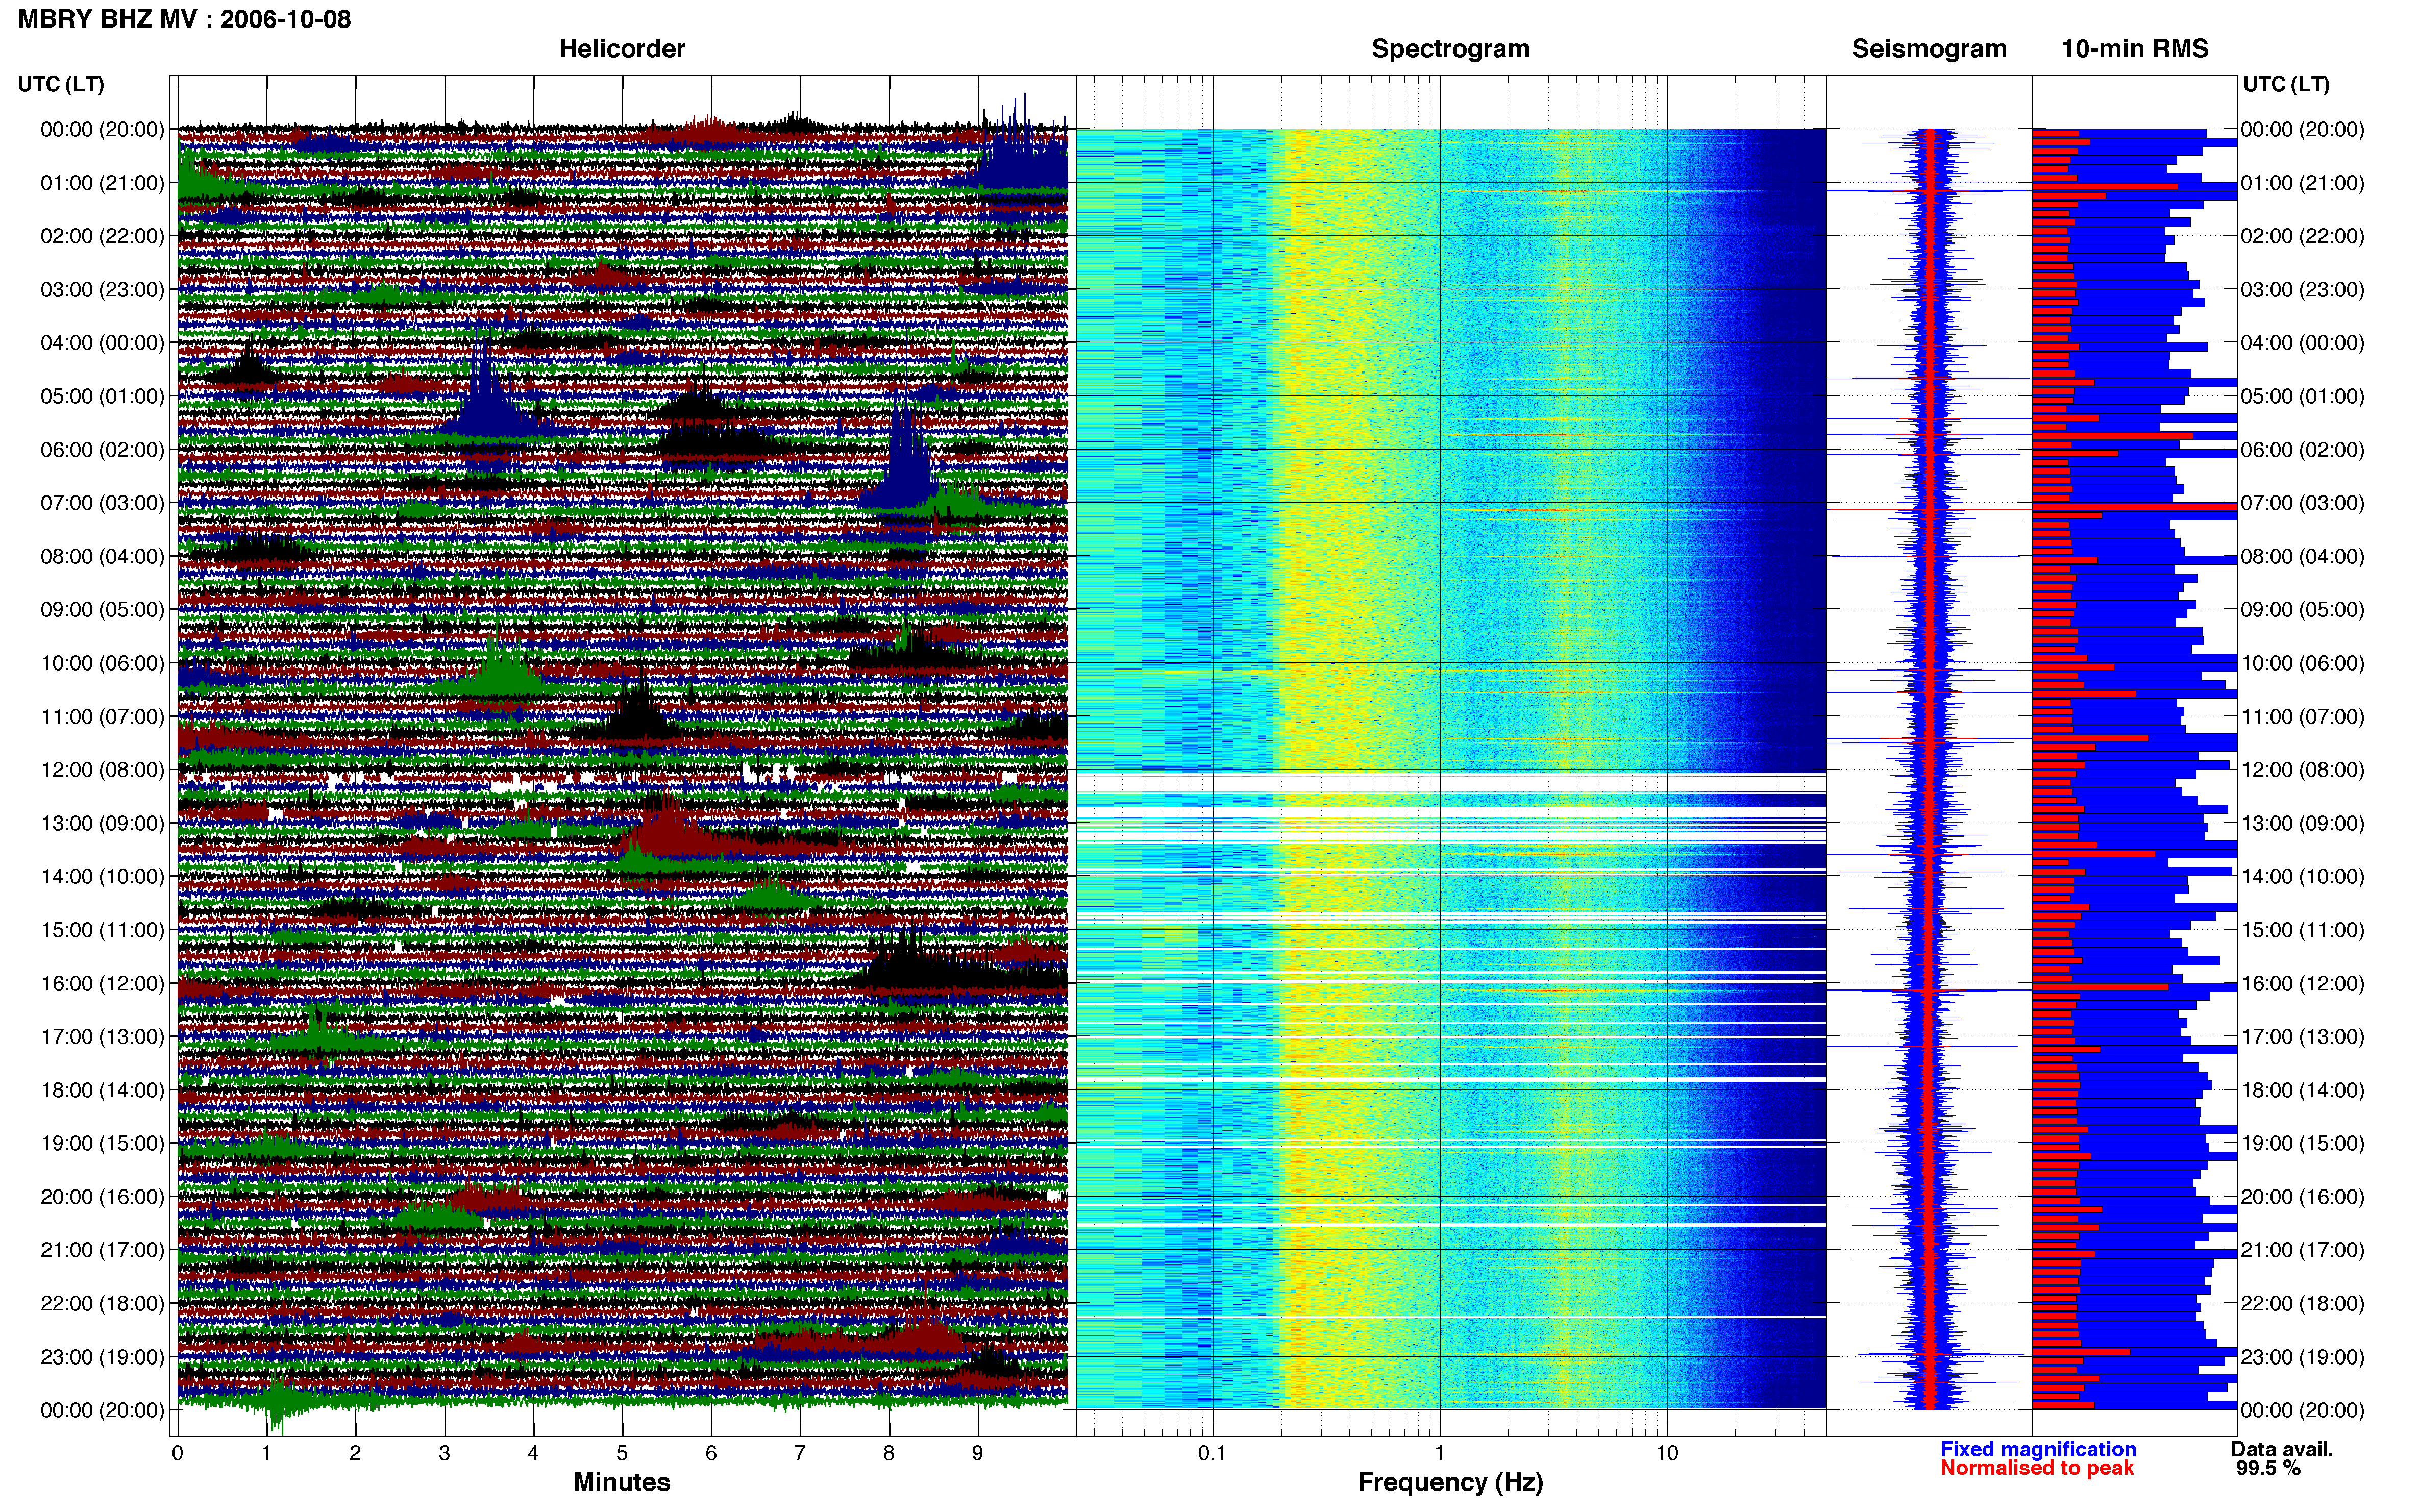The height and width of the screenshot is (1512, 2419).
Task: Click the 'Data avail.' label
Action: click(2281, 1449)
